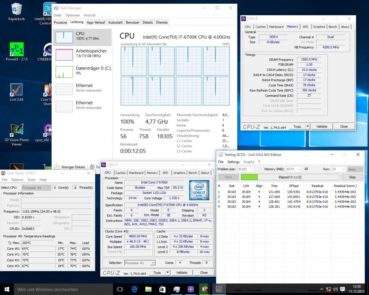Click the taskbar clock showing 12:59

pyautogui.click(x=357, y=289)
